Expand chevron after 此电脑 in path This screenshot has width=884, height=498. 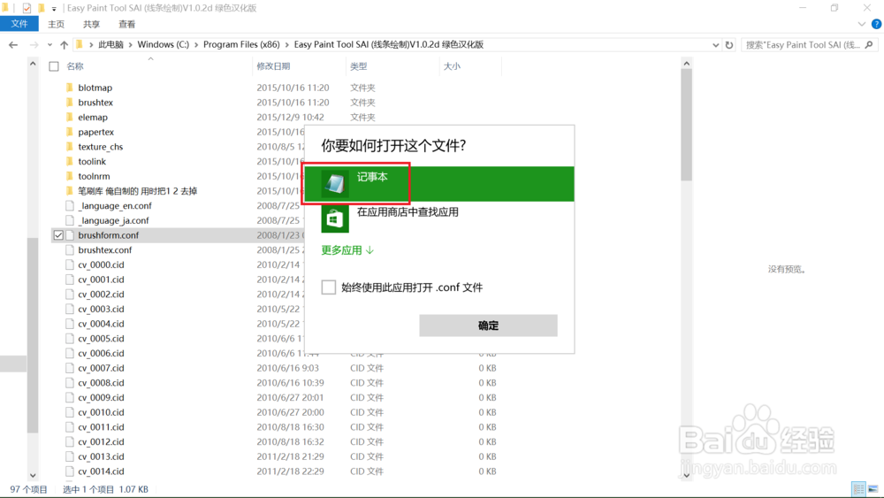point(130,44)
